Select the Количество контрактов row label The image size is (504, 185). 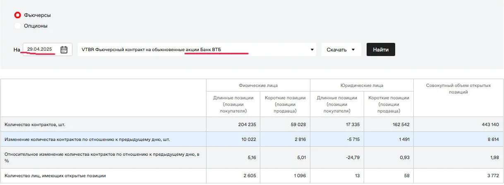(x=35, y=124)
